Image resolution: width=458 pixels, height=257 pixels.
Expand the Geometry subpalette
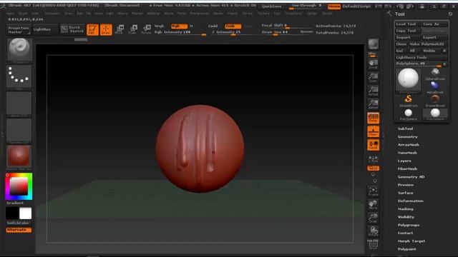click(407, 136)
